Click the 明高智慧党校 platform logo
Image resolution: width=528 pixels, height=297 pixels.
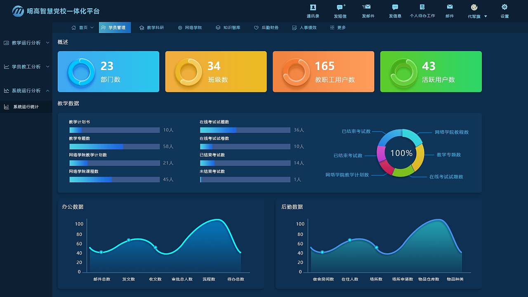18,11
